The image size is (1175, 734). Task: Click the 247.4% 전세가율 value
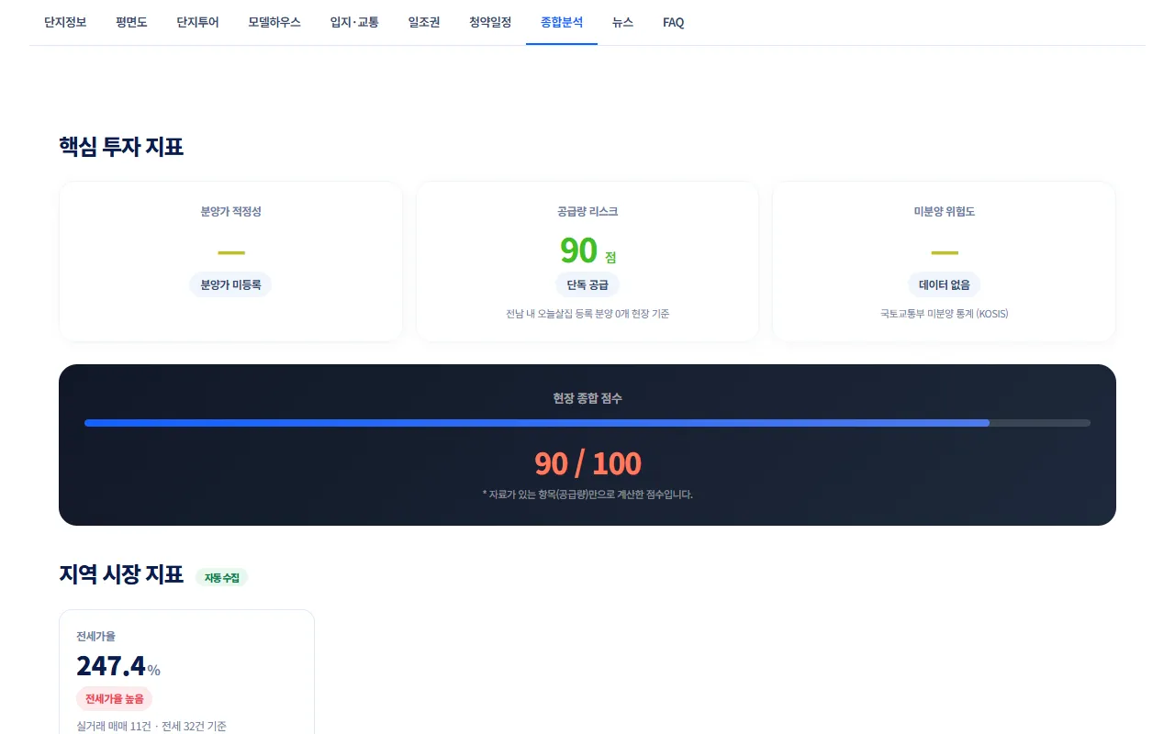118,666
